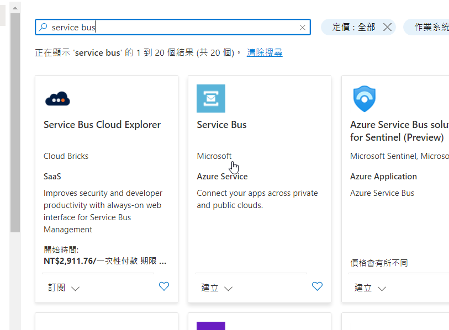Select the 'Microsoft' publisher text on Service Bus
This screenshot has height=330, width=449.
(x=214, y=156)
